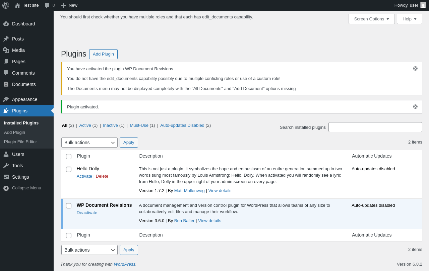Deactivate WP Document Revisions plugin
Viewport: 429px width, 271px height.
[x=87, y=213]
